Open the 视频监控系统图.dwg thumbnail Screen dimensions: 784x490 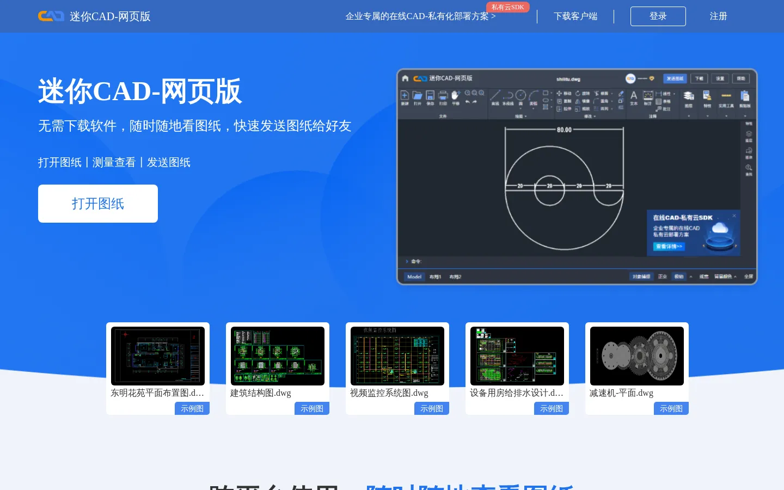397,356
